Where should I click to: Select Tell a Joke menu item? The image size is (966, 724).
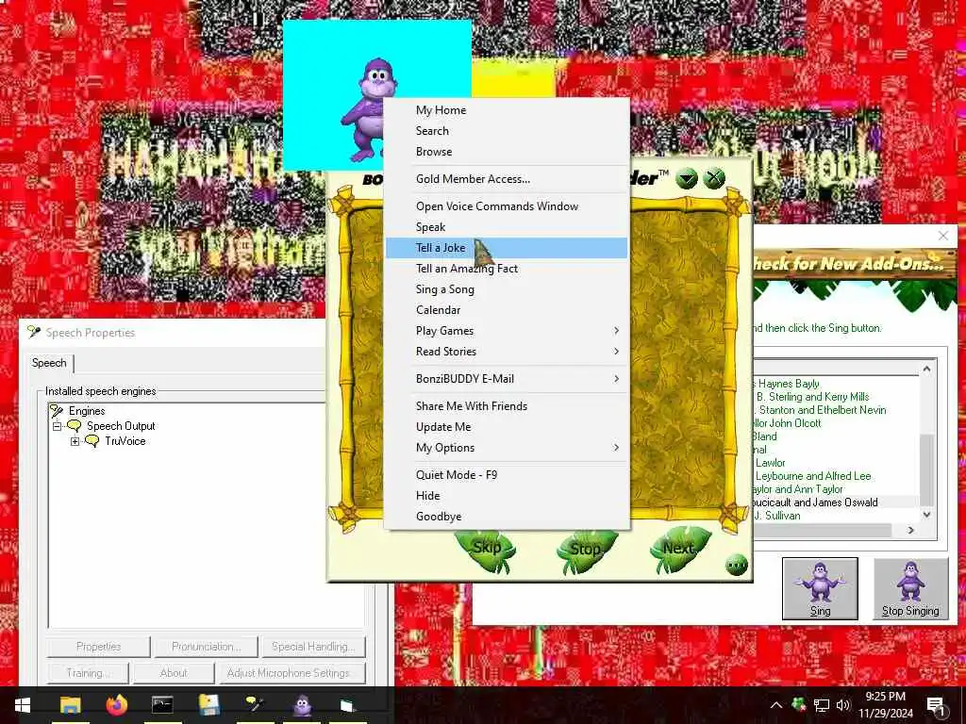tap(507, 248)
